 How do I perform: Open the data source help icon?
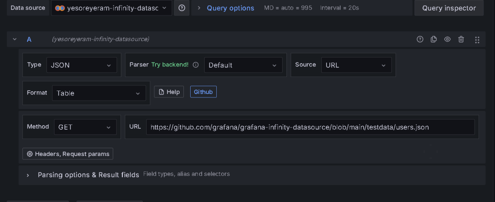(x=181, y=8)
